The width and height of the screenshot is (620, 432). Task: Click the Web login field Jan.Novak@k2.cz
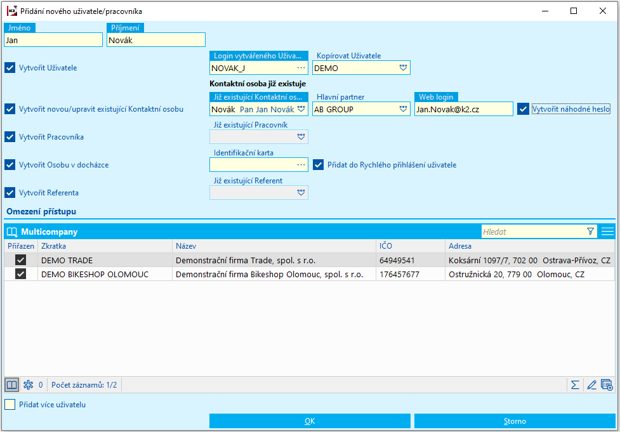464,109
